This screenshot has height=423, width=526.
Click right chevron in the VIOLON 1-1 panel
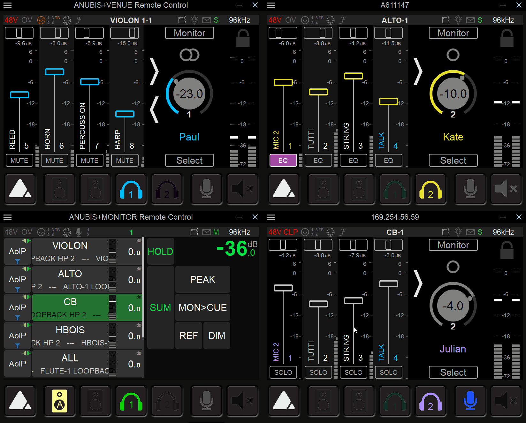[155, 72]
